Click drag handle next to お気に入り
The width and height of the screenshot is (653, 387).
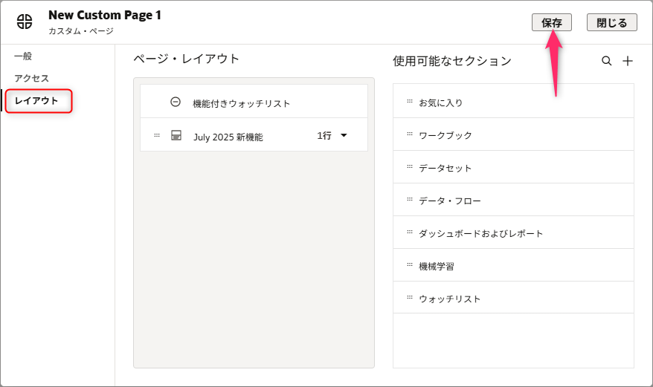click(x=410, y=102)
